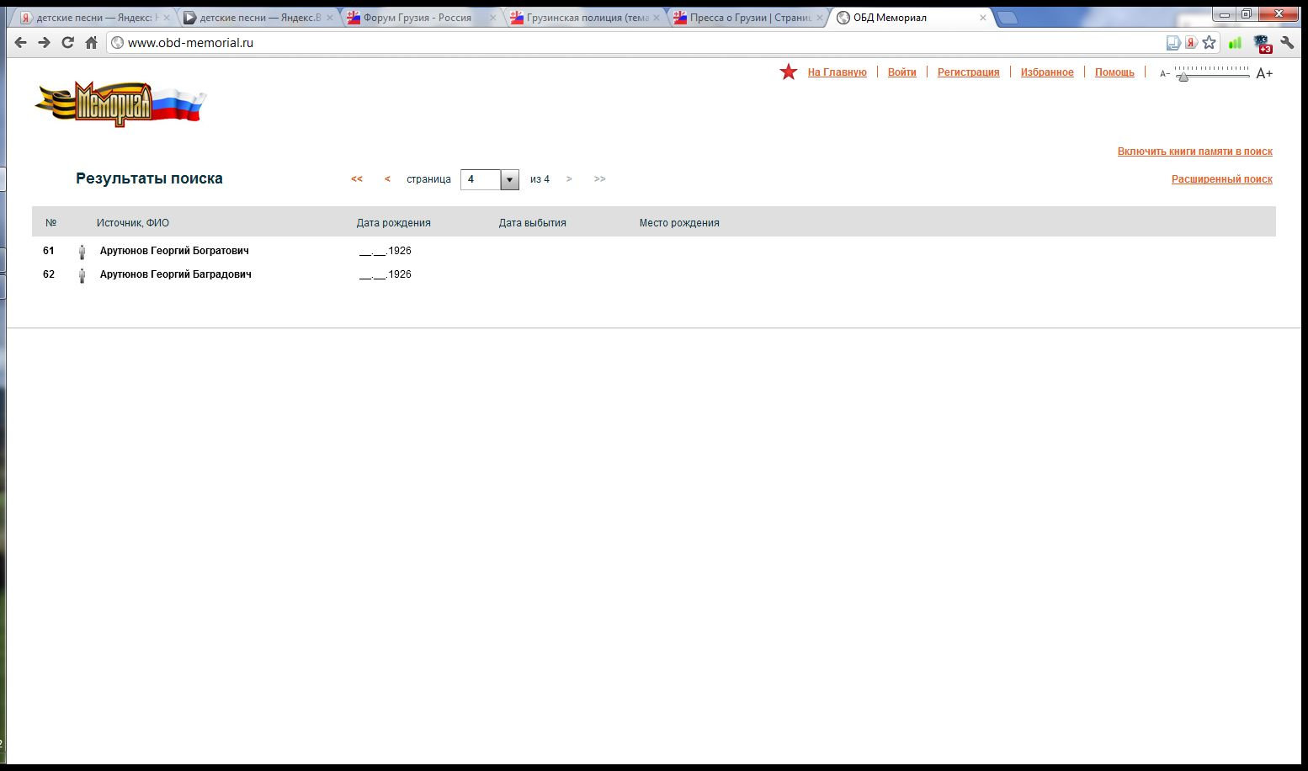The height and width of the screenshot is (771, 1308).
Task: Adjust the font size slider handle
Action: point(1183,77)
